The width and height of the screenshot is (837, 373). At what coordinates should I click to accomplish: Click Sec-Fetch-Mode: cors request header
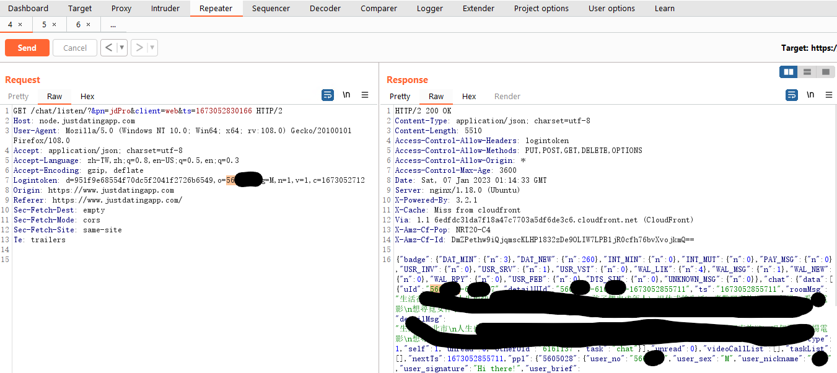56,220
